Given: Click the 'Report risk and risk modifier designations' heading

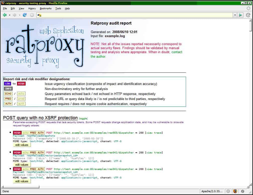Looking at the screenshot, I should point(37,79).
